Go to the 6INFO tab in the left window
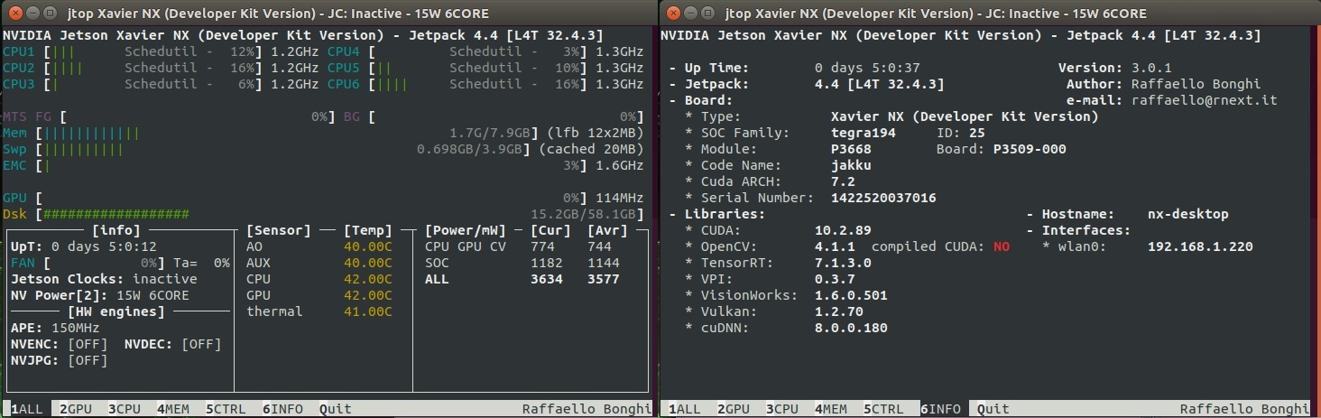This screenshot has height=418, width=1321. [x=283, y=409]
